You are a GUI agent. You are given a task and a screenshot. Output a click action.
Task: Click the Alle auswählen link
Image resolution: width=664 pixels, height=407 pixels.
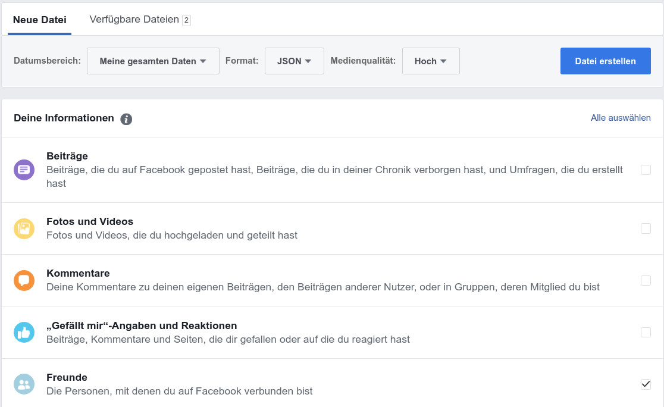tap(621, 118)
